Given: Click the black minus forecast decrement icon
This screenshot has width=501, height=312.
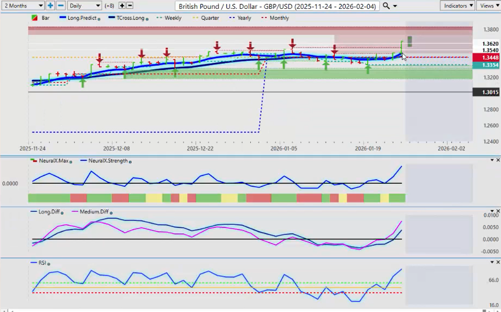Looking at the screenshot, I should (130, 5).
